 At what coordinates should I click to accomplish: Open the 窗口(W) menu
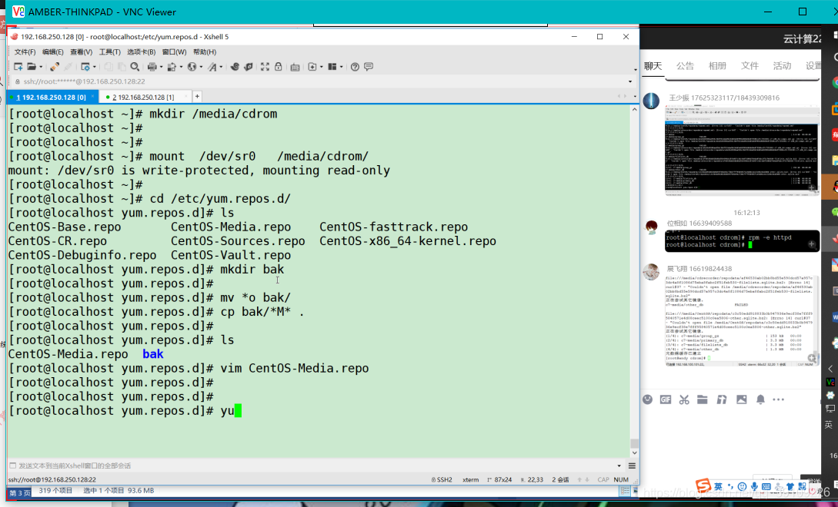click(x=174, y=51)
